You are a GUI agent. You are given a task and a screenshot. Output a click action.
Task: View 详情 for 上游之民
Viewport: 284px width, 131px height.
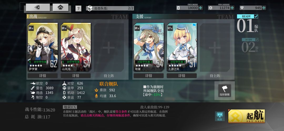tap(182, 75)
